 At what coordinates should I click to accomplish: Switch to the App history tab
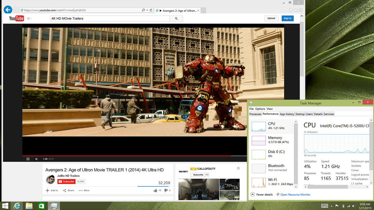pyautogui.click(x=287, y=114)
